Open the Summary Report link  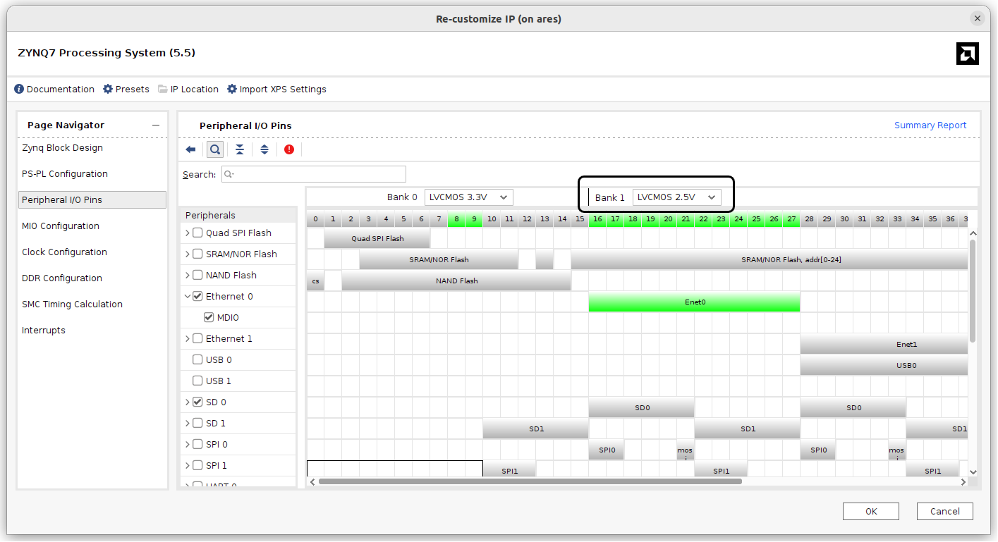[930, 125]
